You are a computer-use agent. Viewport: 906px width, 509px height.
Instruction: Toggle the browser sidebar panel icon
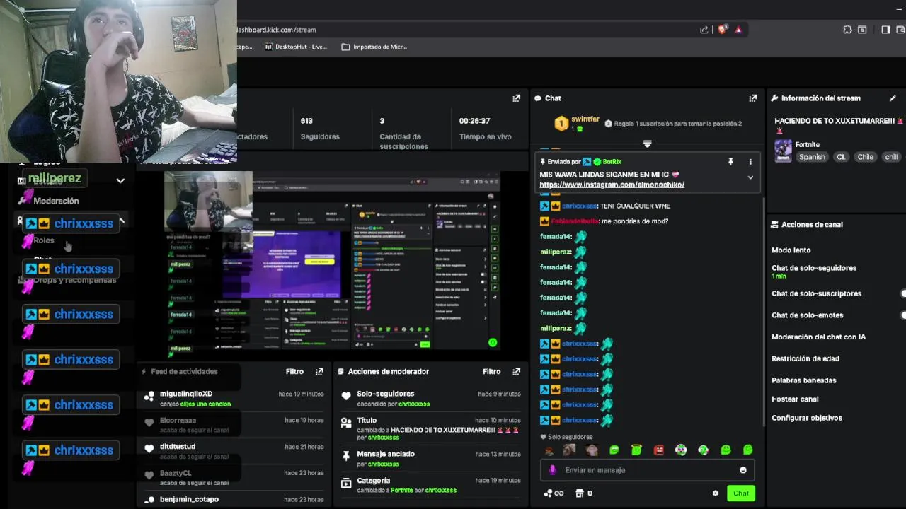[x=885, y=30]
